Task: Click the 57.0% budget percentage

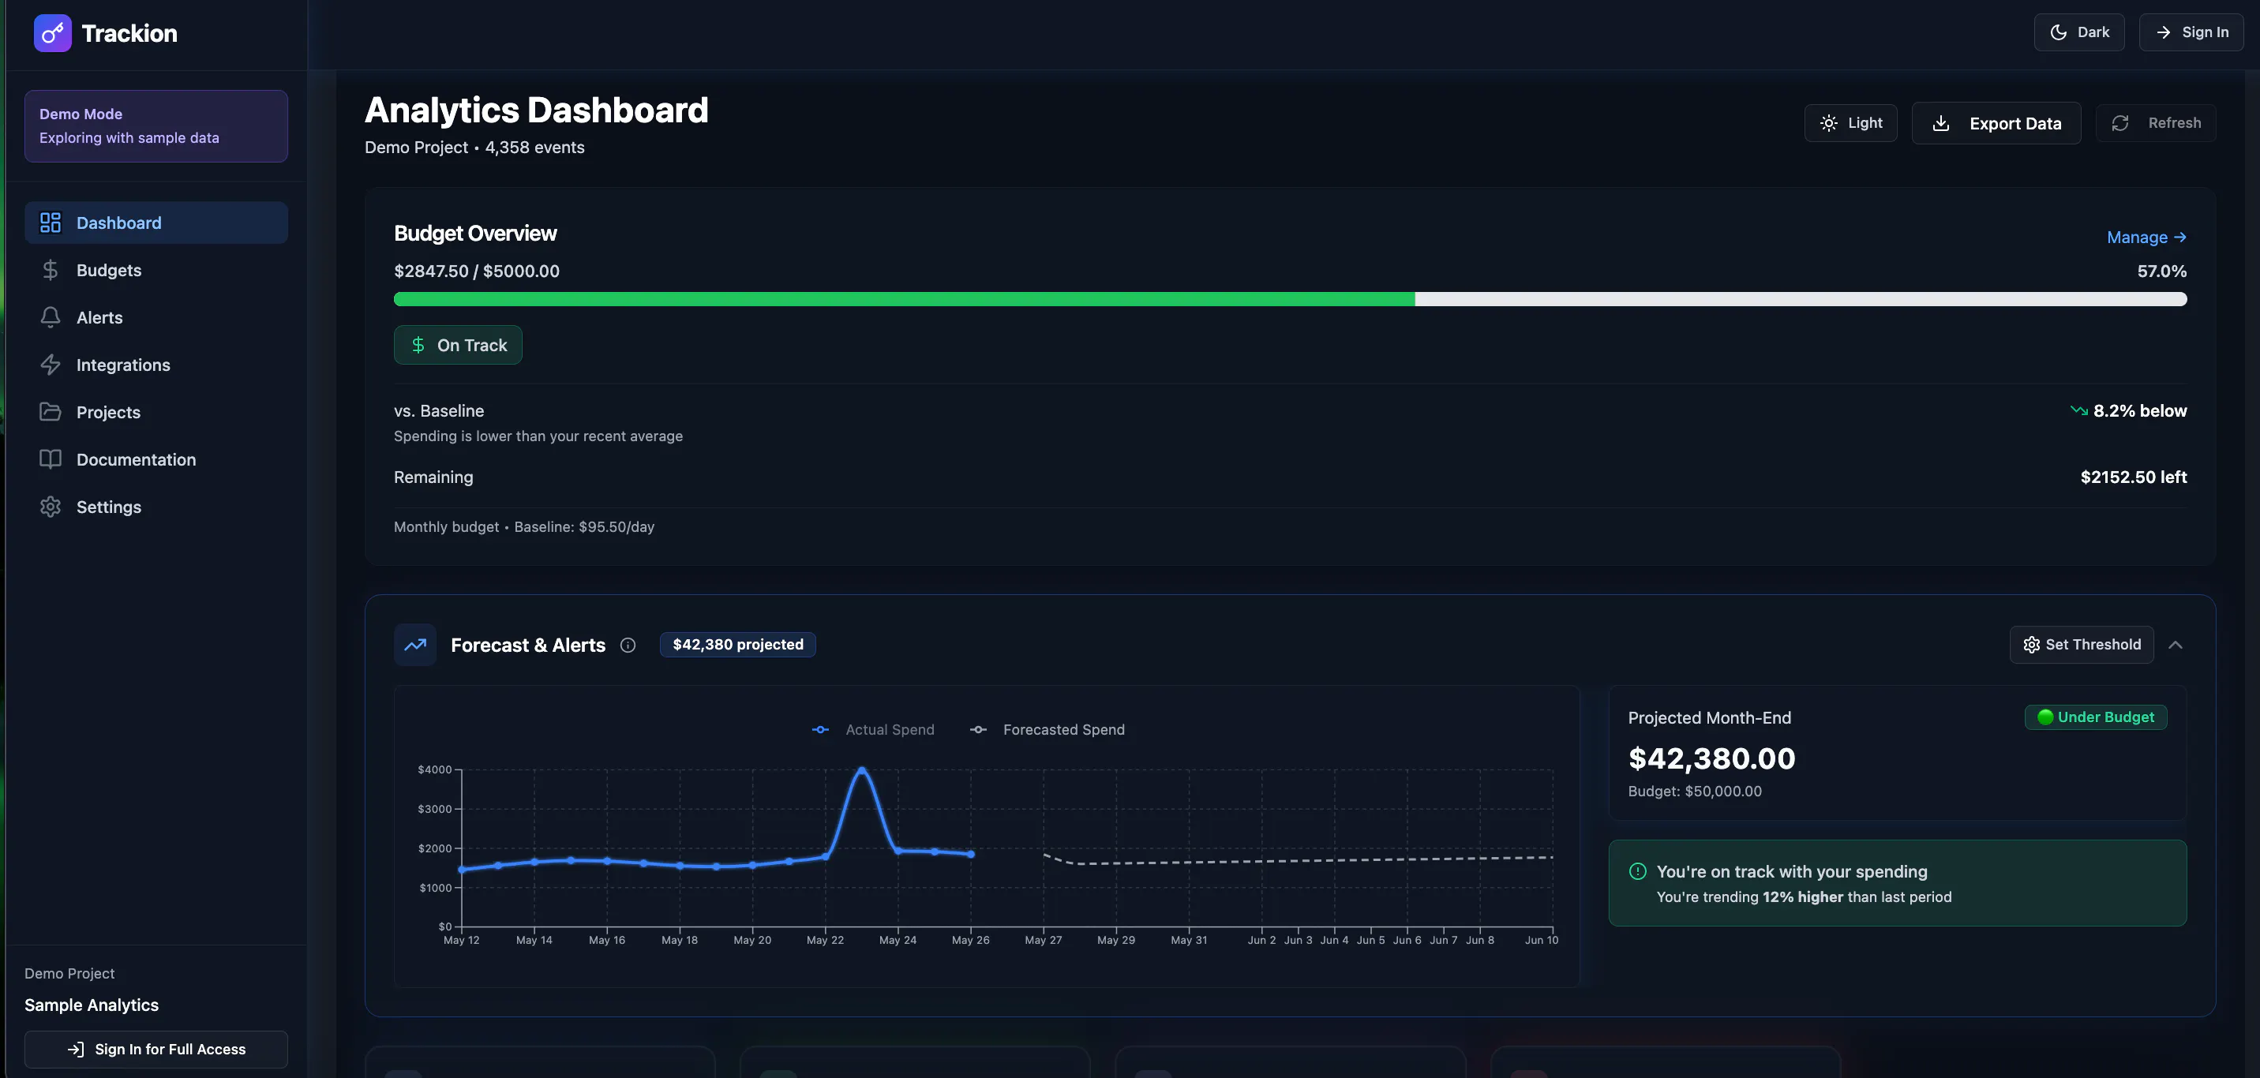Action: point(2162,272)
